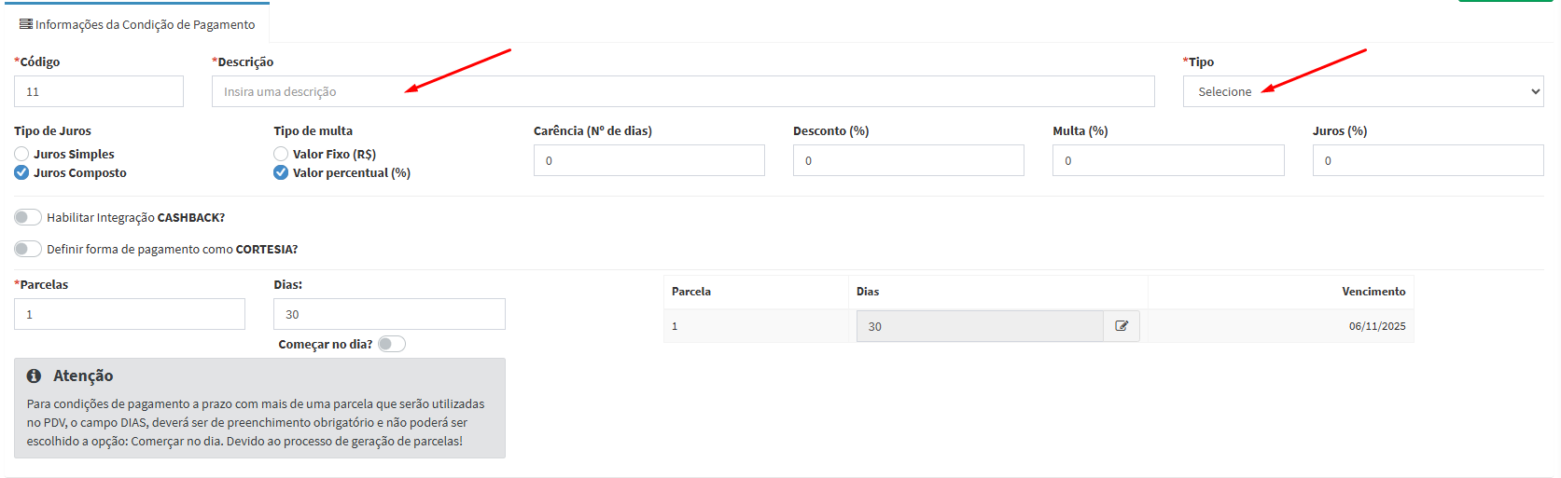Image resolution: width=1561 pixels, height=478 pixels.
Task: Choose Valor percentual (%) for multa
Action: point(281,172)
